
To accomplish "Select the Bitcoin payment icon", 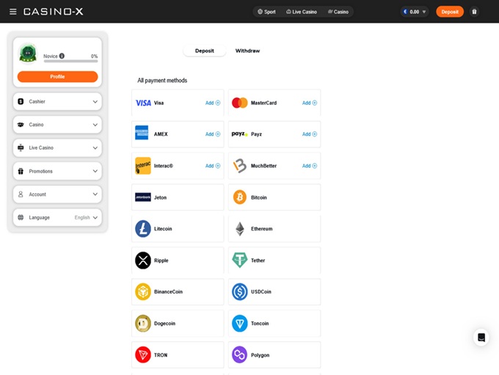I will (240, 197).
